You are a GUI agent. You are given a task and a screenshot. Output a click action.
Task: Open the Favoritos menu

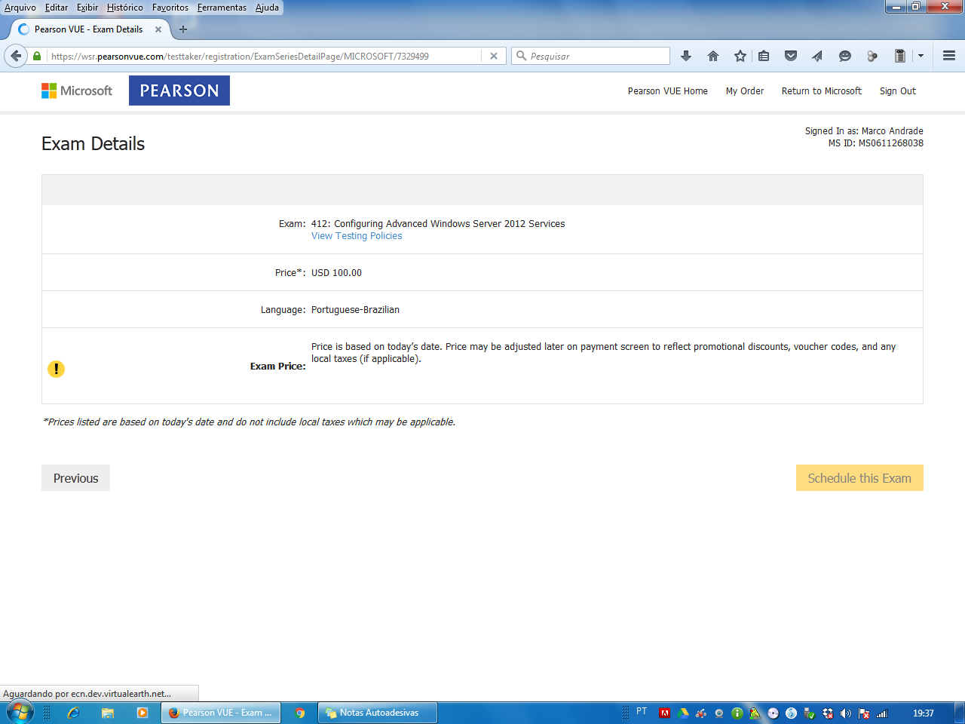pyautogui.click(x=170, y=8)
